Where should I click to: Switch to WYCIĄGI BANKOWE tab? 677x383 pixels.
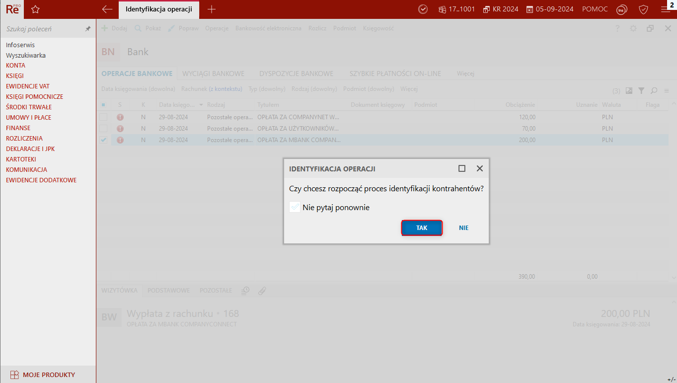point(214,74)
